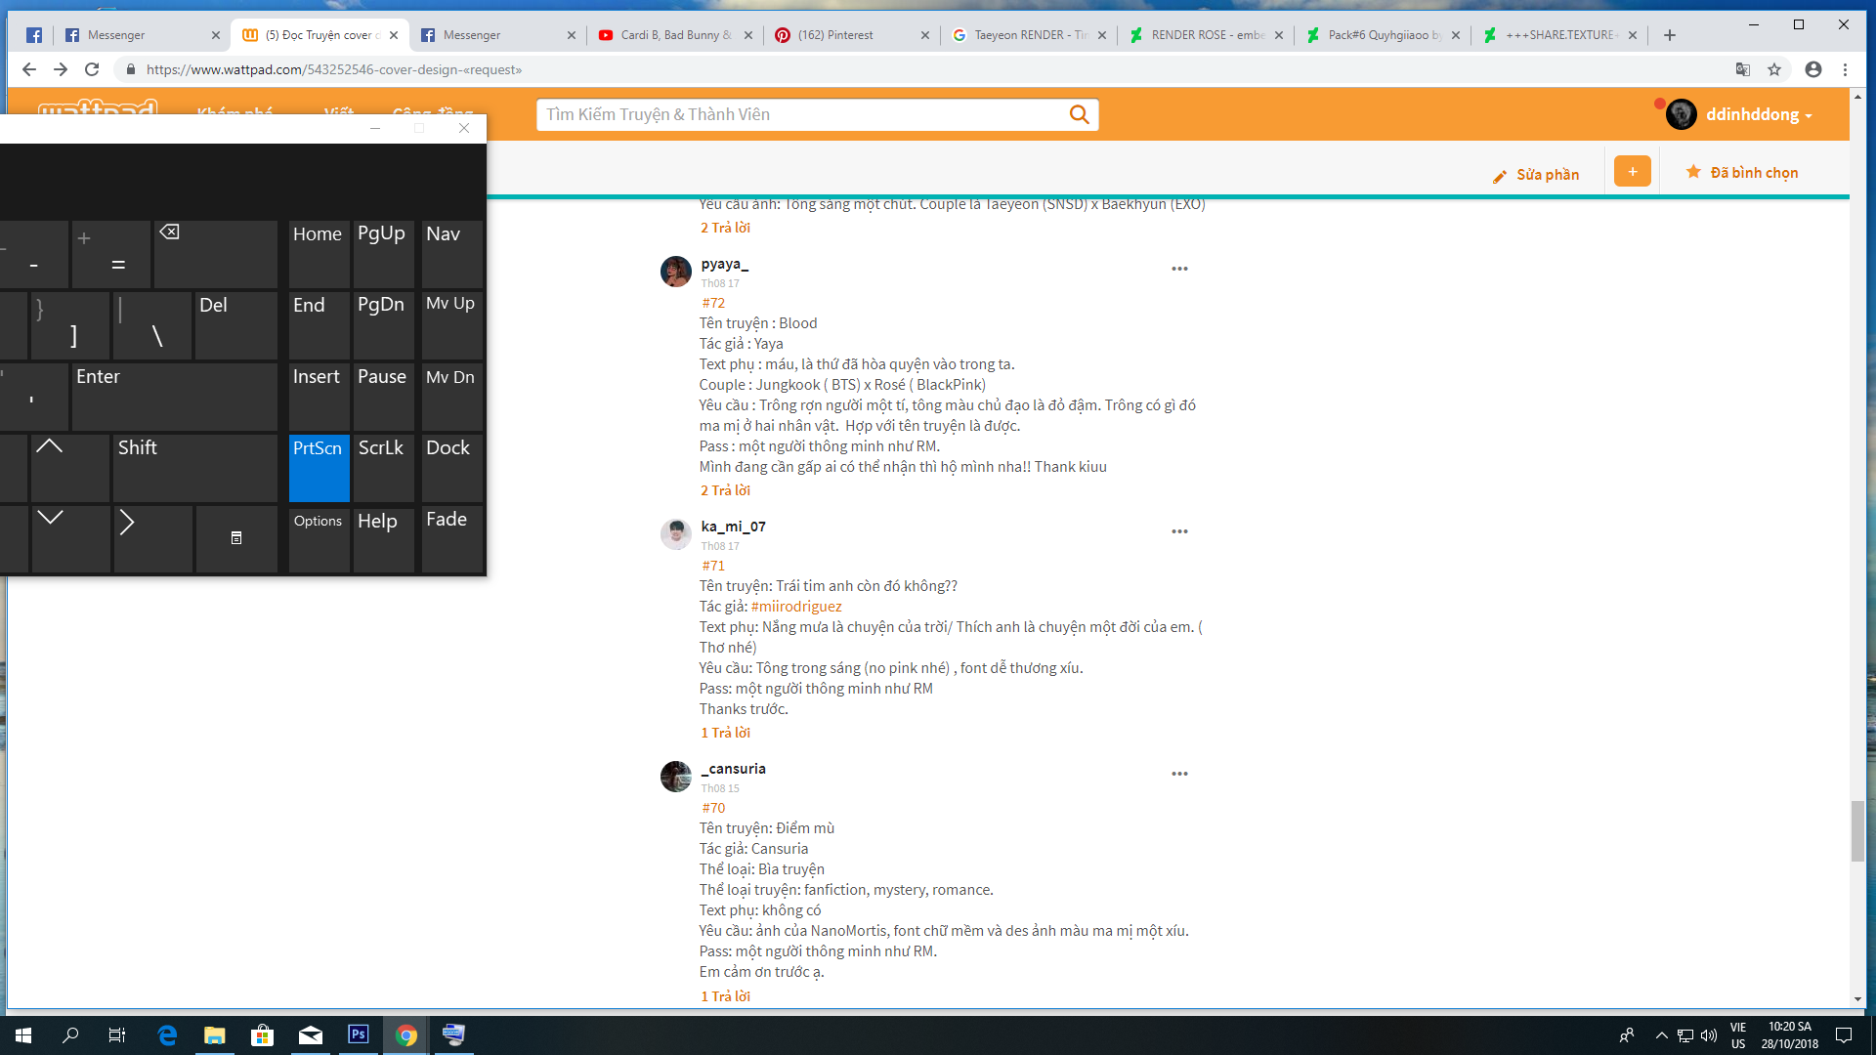This screenshot has height=1055, width=1876.
Task: Open _cansuria comment options ellipsis
Action: click(1179, 774)
